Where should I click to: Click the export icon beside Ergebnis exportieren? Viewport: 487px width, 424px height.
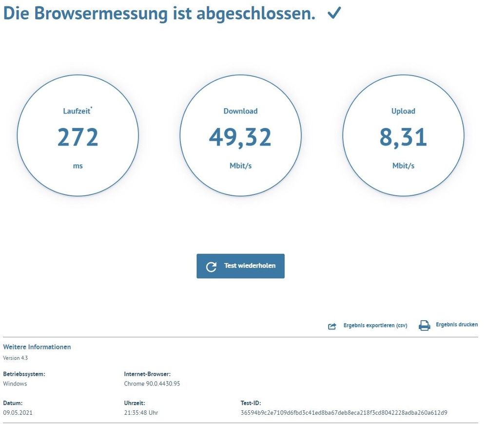[x=332, y=325]
